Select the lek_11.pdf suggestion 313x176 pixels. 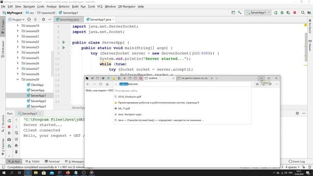tap(182, 109)
